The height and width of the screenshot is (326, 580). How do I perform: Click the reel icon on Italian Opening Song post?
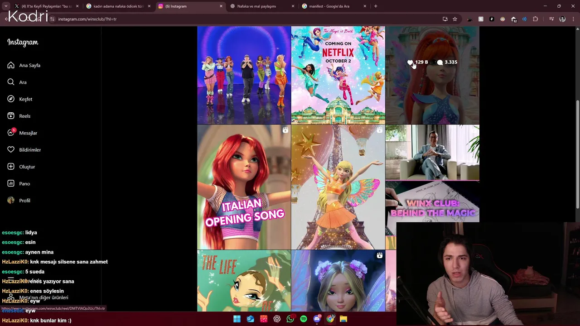pos(285,130)
